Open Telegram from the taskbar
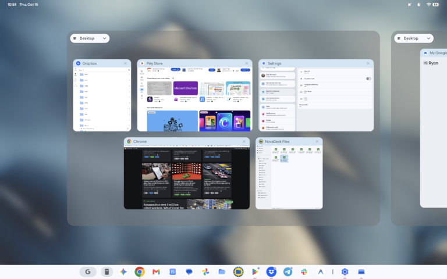 [288, 272]
